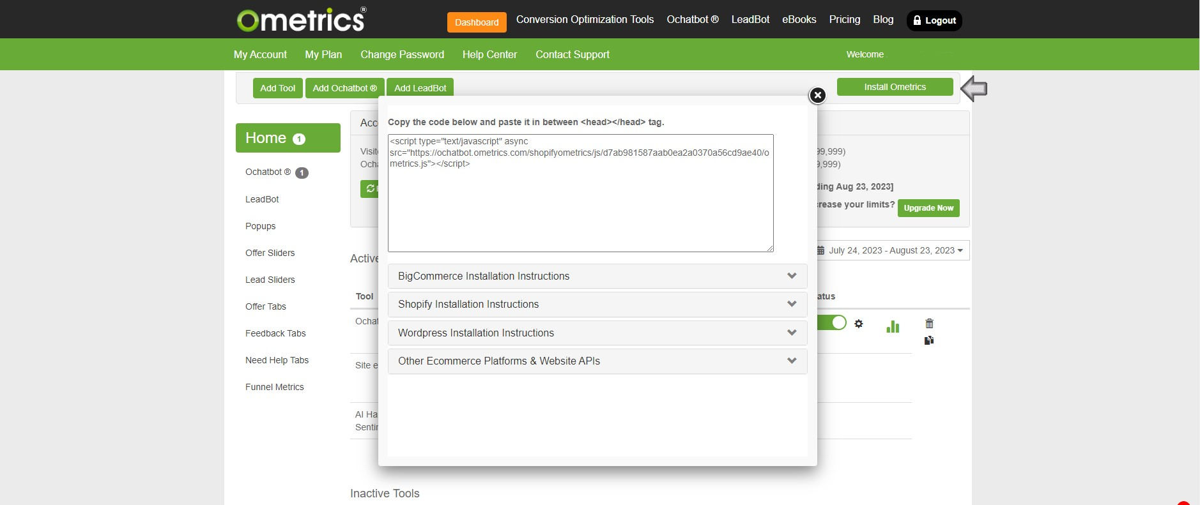Open My Account

(260, 54)
